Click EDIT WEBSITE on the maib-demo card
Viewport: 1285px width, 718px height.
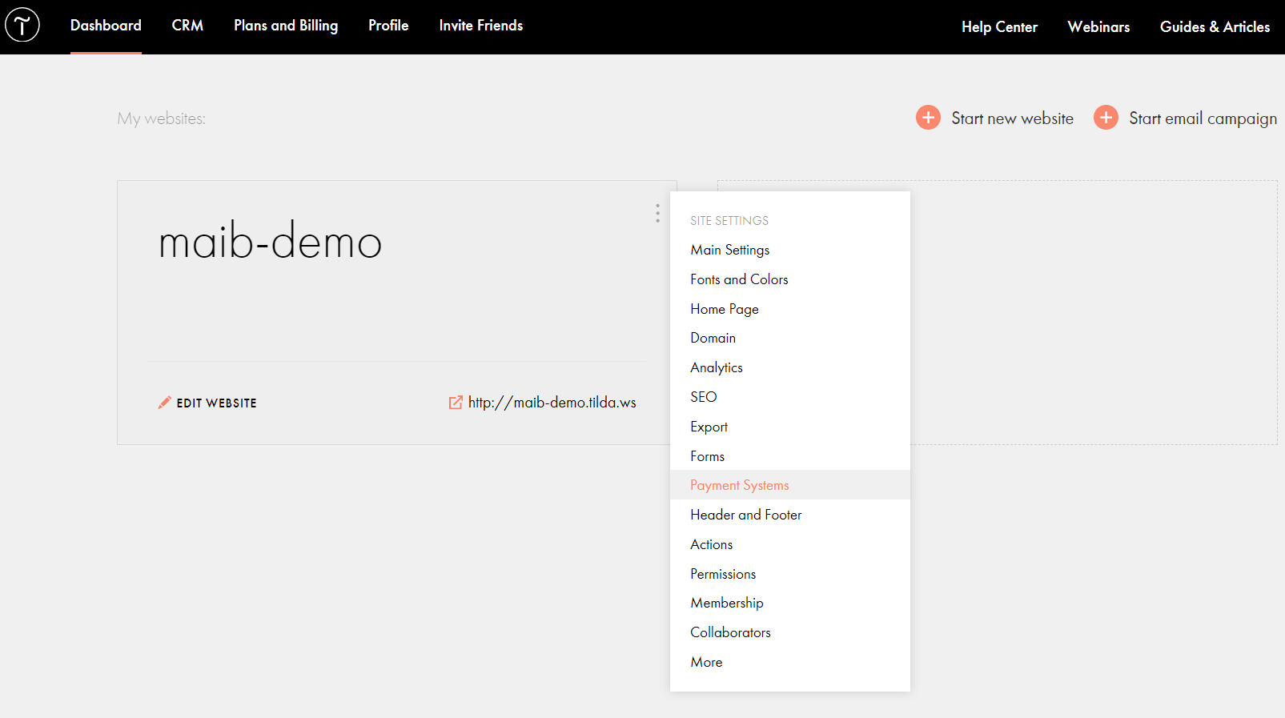pos(216,403)
